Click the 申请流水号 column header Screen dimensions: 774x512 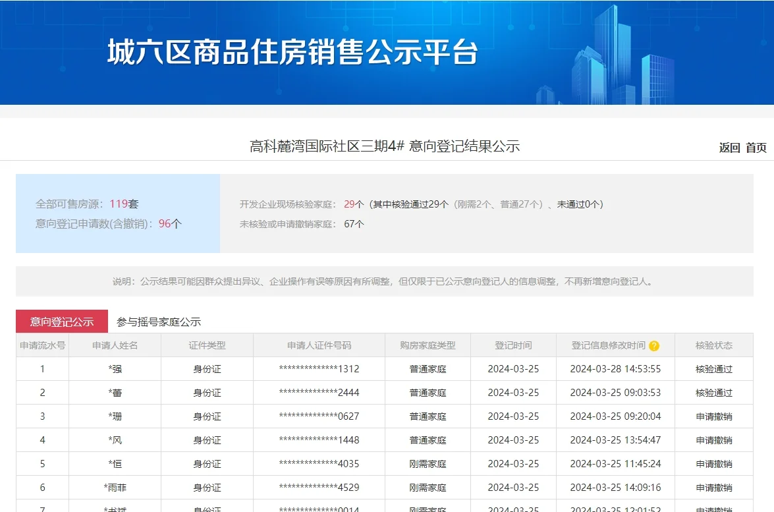point(42,345)
